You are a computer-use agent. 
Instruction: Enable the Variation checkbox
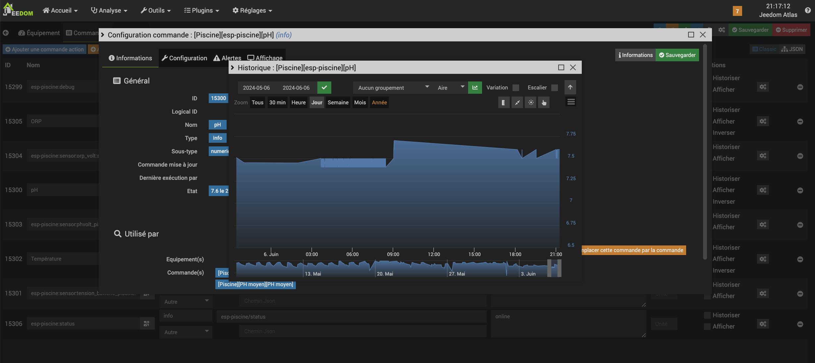tap(516, 88)
